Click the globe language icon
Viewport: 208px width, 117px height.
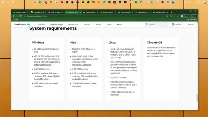pyautogui.click(x=173, y=24)
